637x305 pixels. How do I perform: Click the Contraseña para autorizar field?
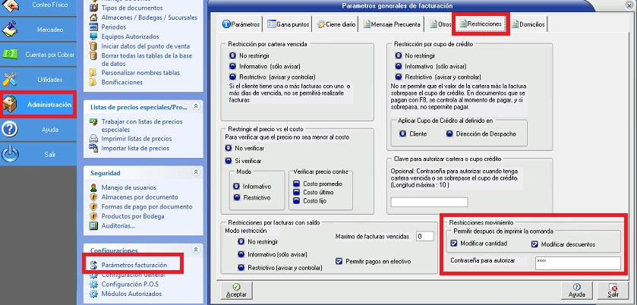pos(576,262)
